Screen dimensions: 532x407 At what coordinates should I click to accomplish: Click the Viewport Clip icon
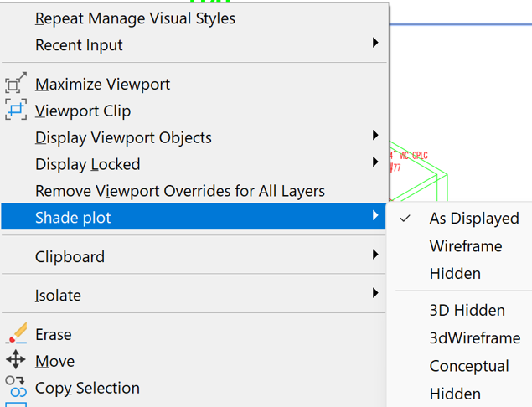pos(16,109)
